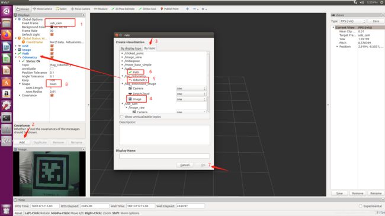This screenshot has width=385, height=216.
Task: Close the Image panel with its x icon
Action: 84,149
